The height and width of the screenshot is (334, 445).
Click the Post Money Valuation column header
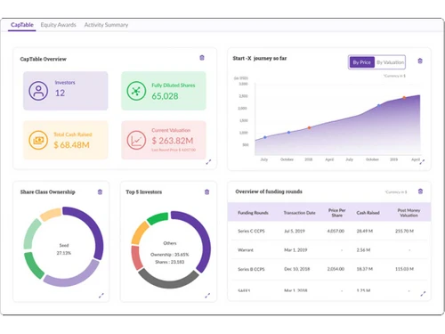click(x=409, y=213)
